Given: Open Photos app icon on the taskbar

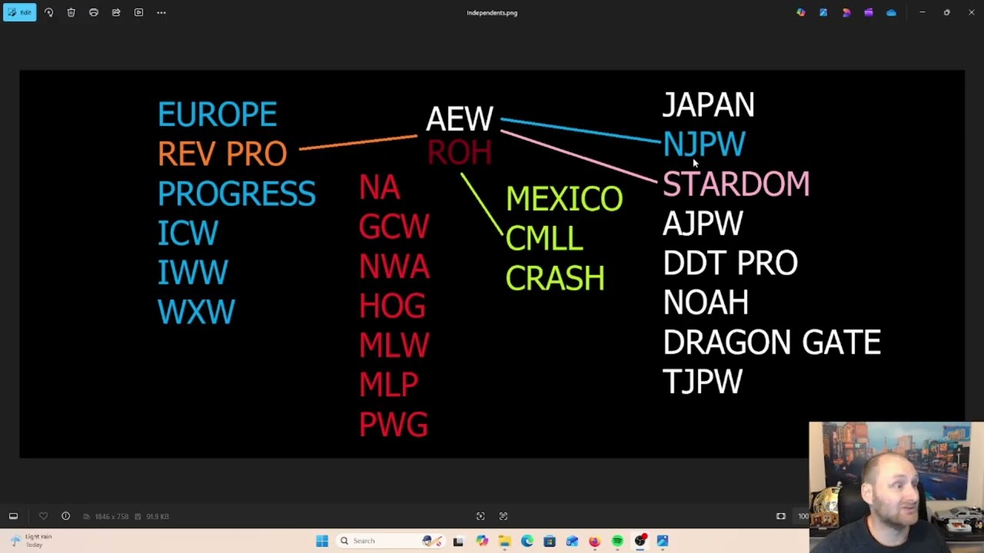Looking at the screenshot, I should click(x=663, y=541).
